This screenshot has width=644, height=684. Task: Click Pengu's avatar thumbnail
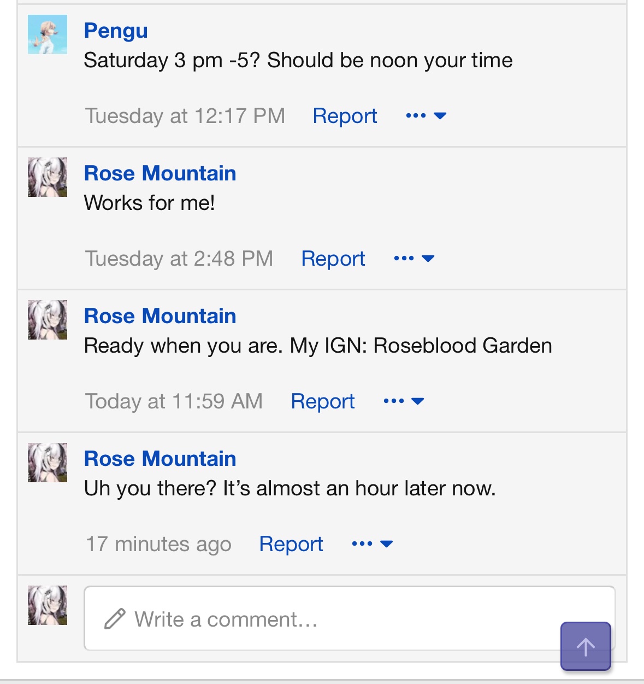click(x=48, y=34)
